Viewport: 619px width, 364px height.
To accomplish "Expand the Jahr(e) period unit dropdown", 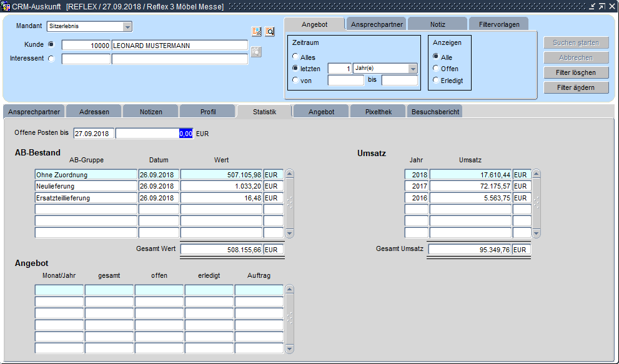I will point(413,69).
